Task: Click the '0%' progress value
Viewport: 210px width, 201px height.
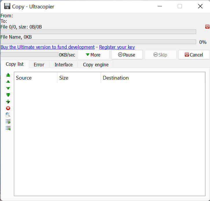Action: point(203,42)
